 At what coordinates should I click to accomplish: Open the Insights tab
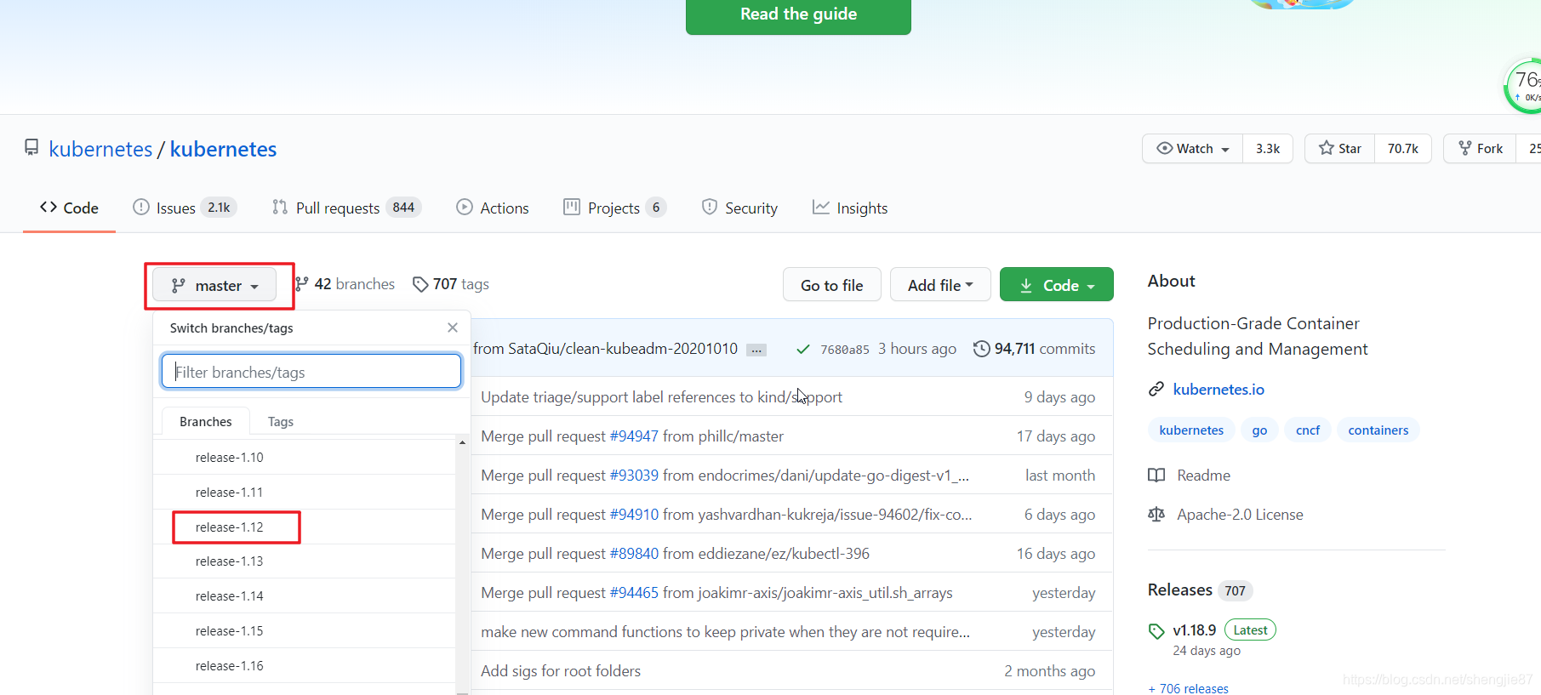(850, 208)
